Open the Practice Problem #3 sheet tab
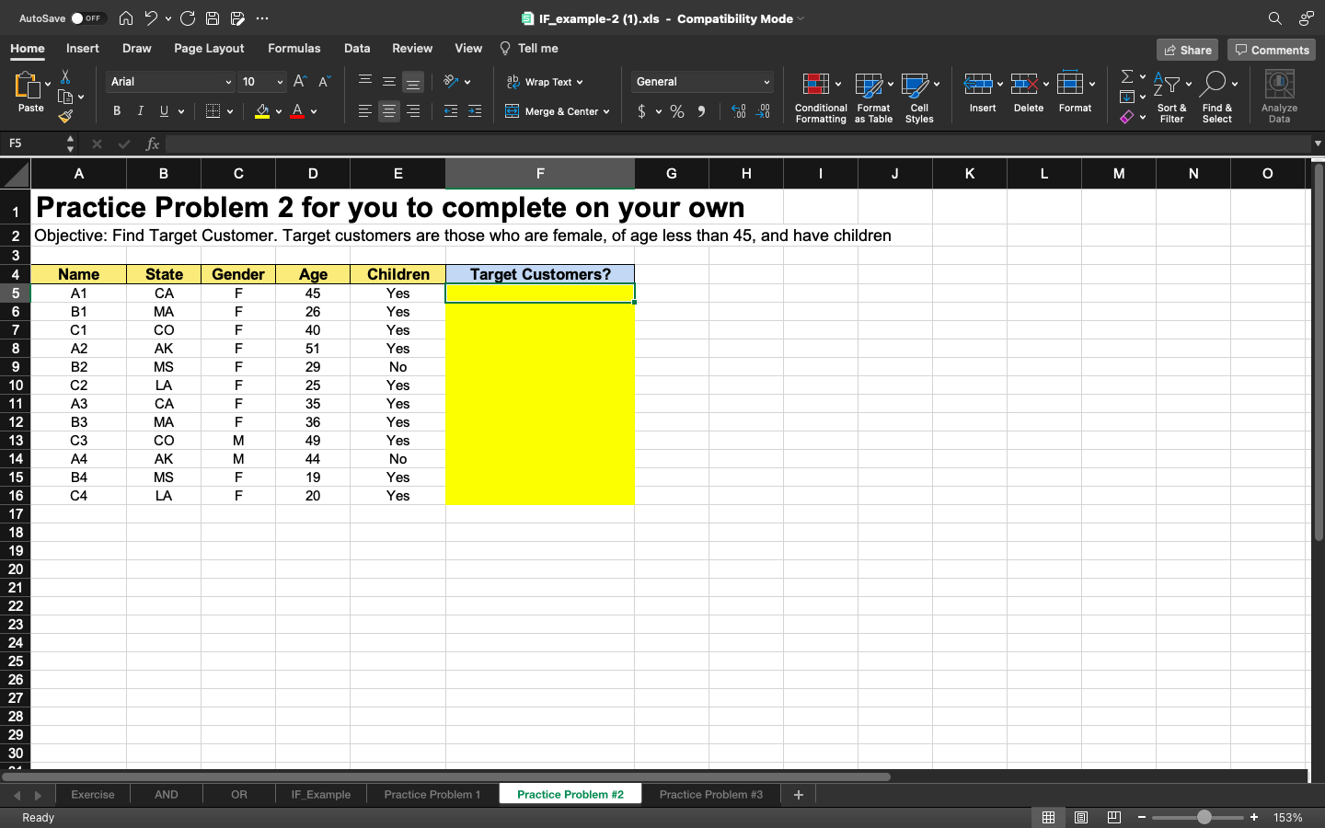 pyautogui.click(x=710, y=794)
